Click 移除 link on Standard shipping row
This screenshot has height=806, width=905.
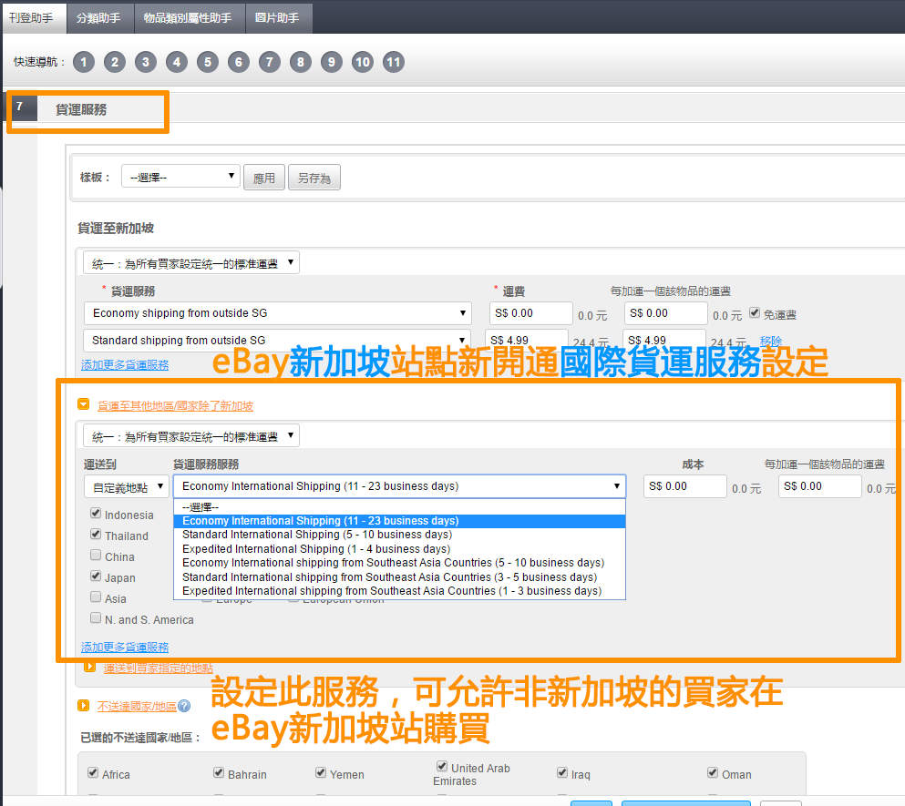click(x=771, y=341)
